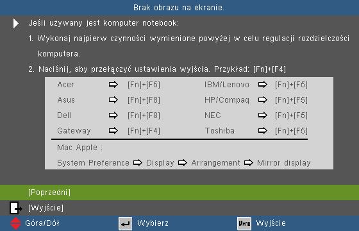359x231 pixels.
Task: Click the 'Mirror display' text
Action: [284, 163]
